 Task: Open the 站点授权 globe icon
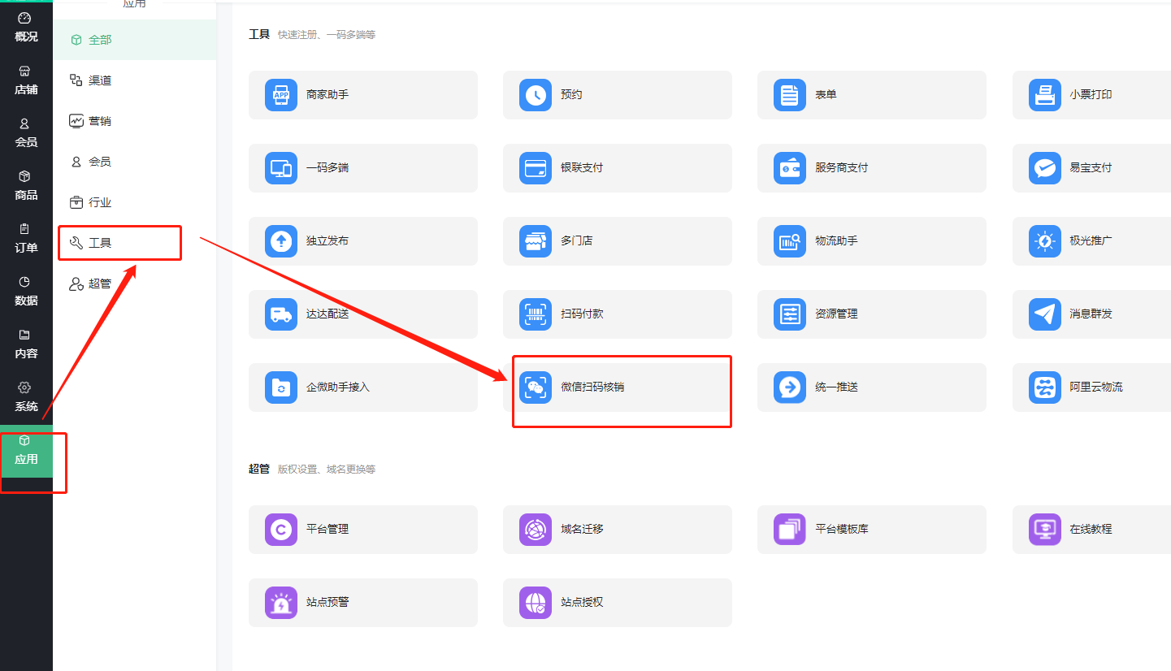[536, 603]
